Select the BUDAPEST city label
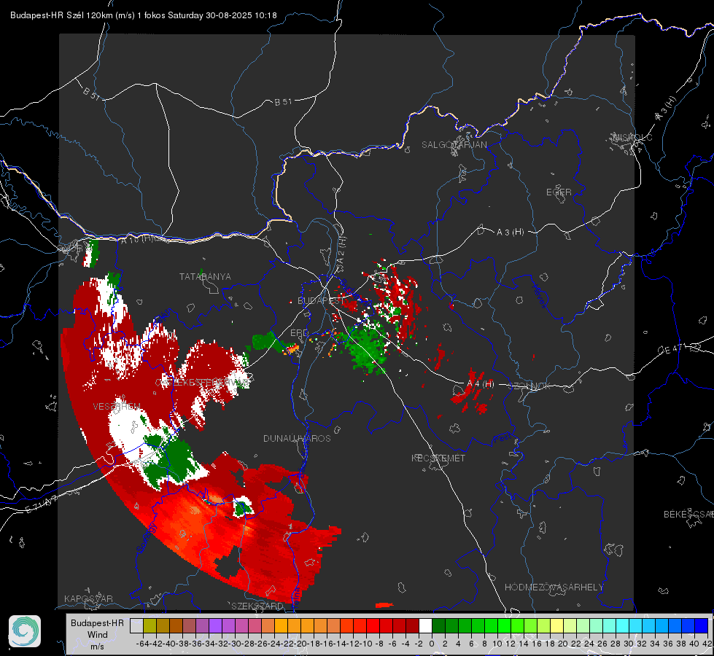Image resolution: width=714 pixels, height=656 pixels. (320, 300)
